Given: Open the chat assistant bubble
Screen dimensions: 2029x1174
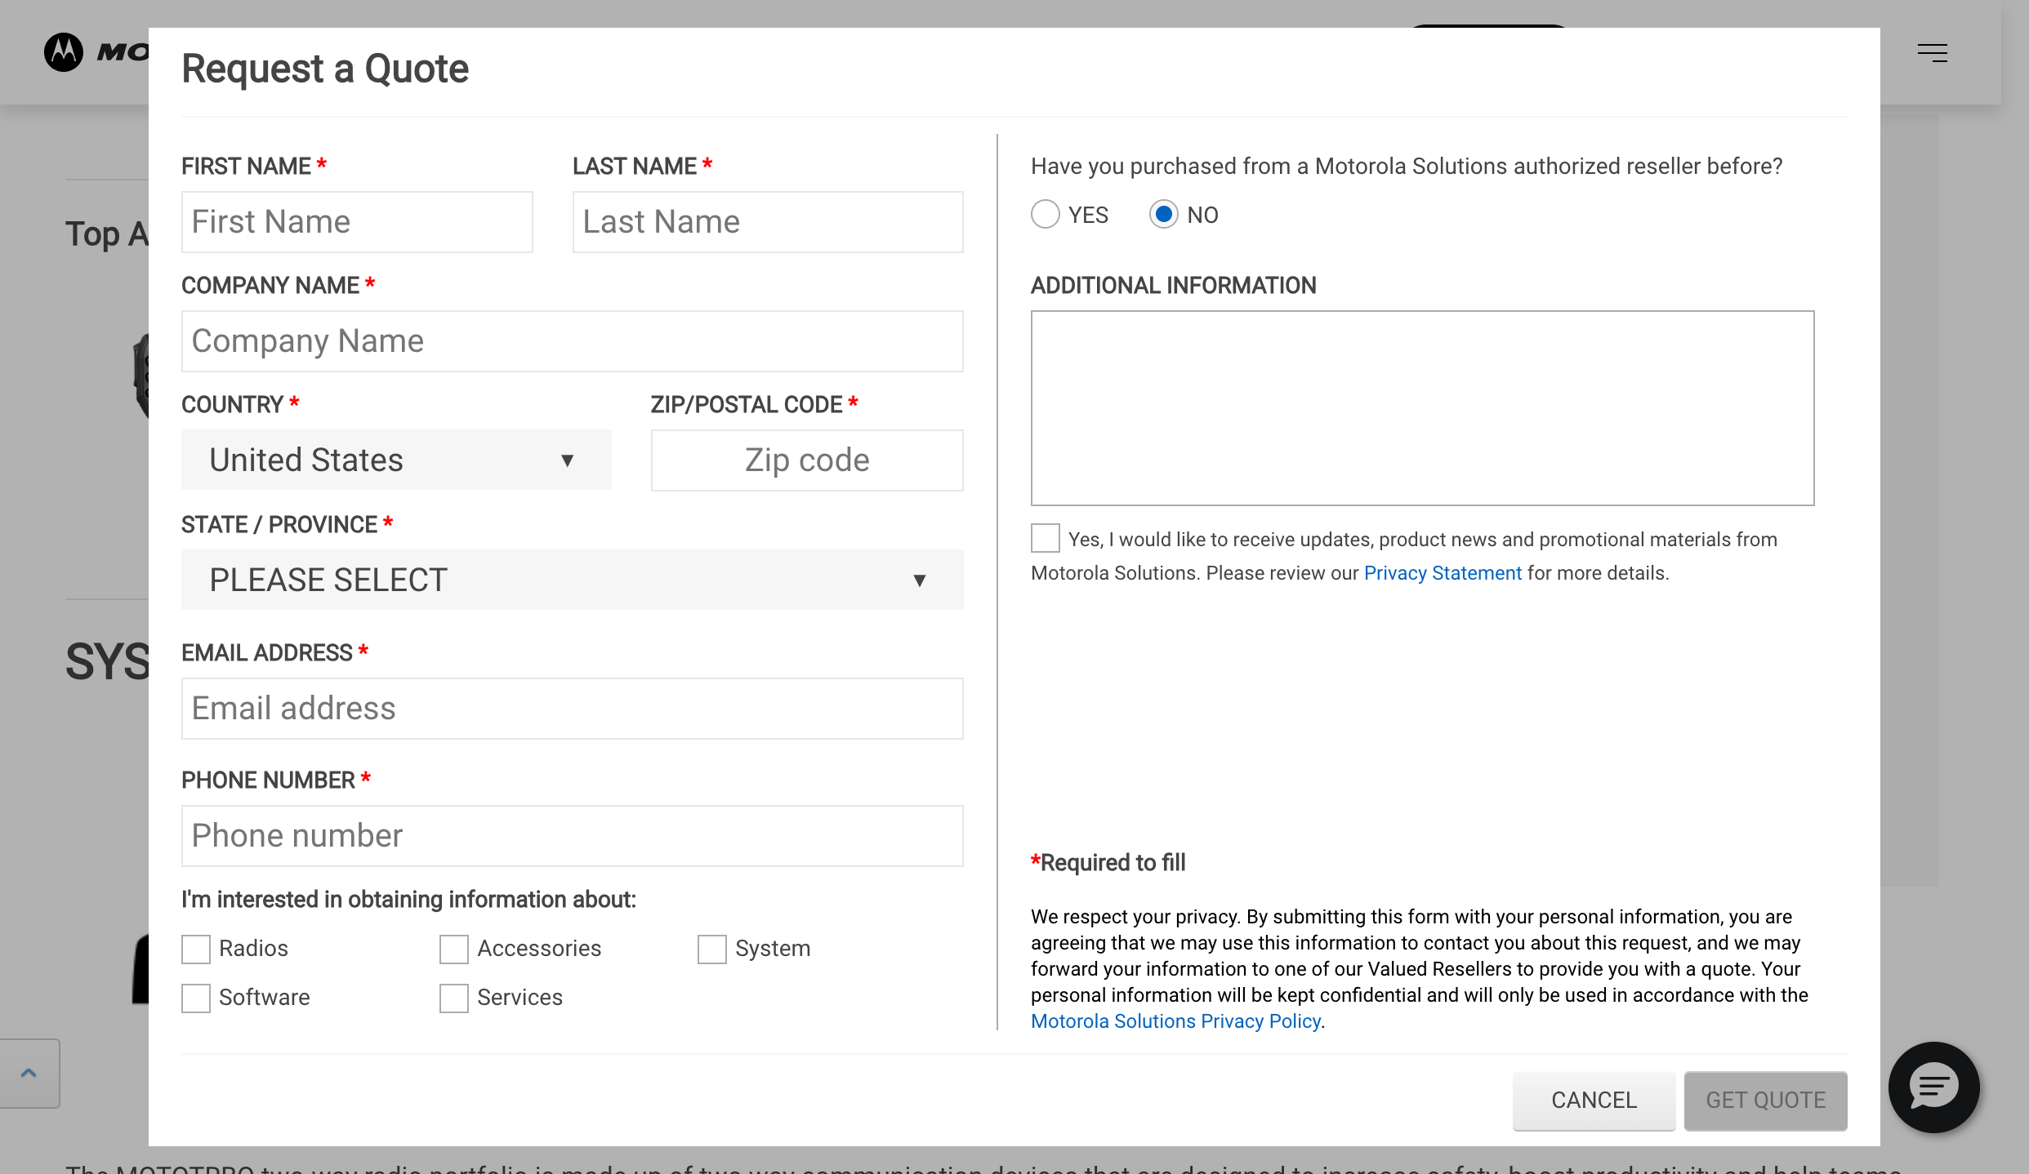Looking at the screenshot, I should tap(1933, 1087).
